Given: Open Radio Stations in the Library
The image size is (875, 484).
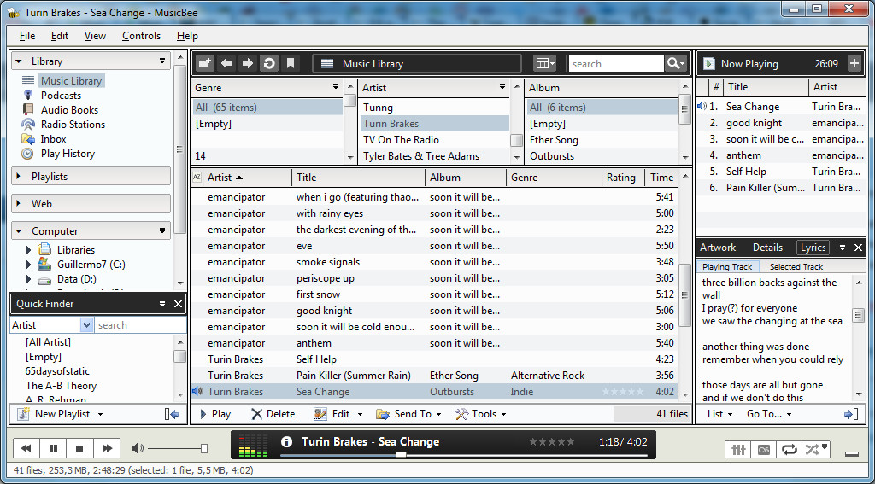Looking at the screenshot, I should tap(73, 125).
